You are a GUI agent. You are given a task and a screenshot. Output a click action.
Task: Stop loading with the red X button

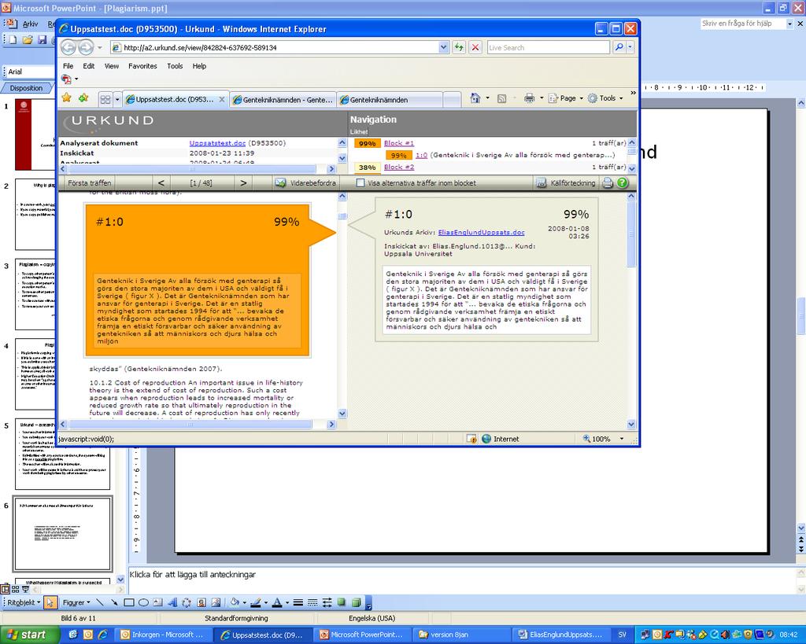(475, 47)
